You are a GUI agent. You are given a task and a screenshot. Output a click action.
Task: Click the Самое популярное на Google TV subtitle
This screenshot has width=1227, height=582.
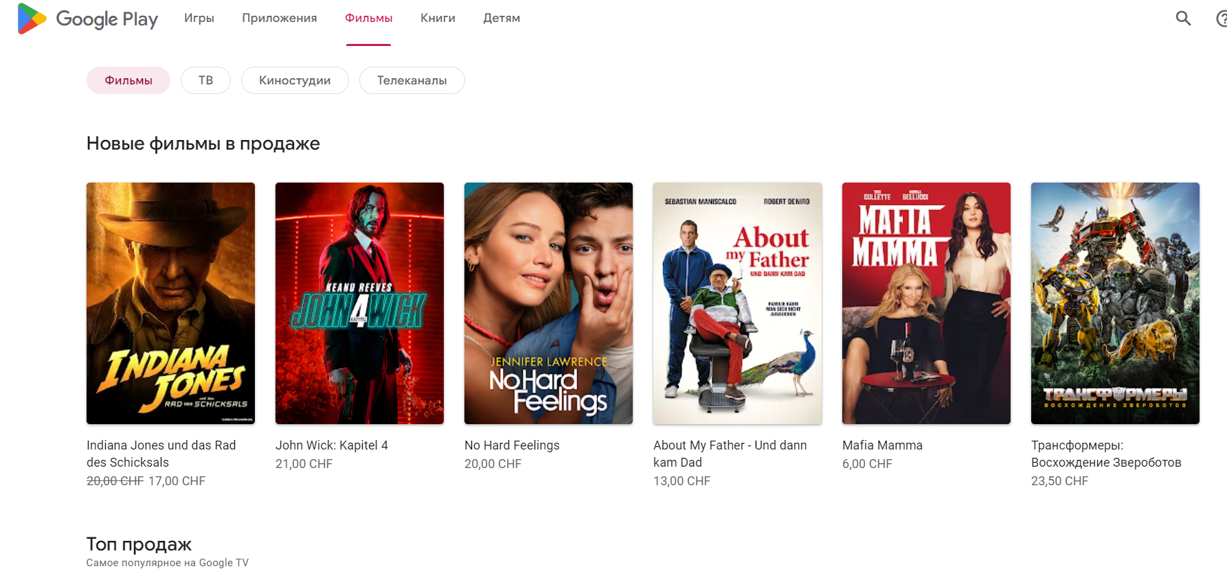(168, 563)
